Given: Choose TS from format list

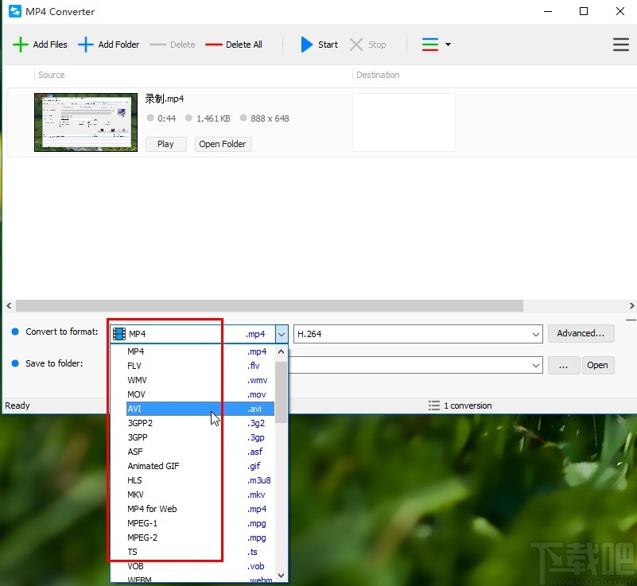Looking at the screenshot, I should click(200, 552).
